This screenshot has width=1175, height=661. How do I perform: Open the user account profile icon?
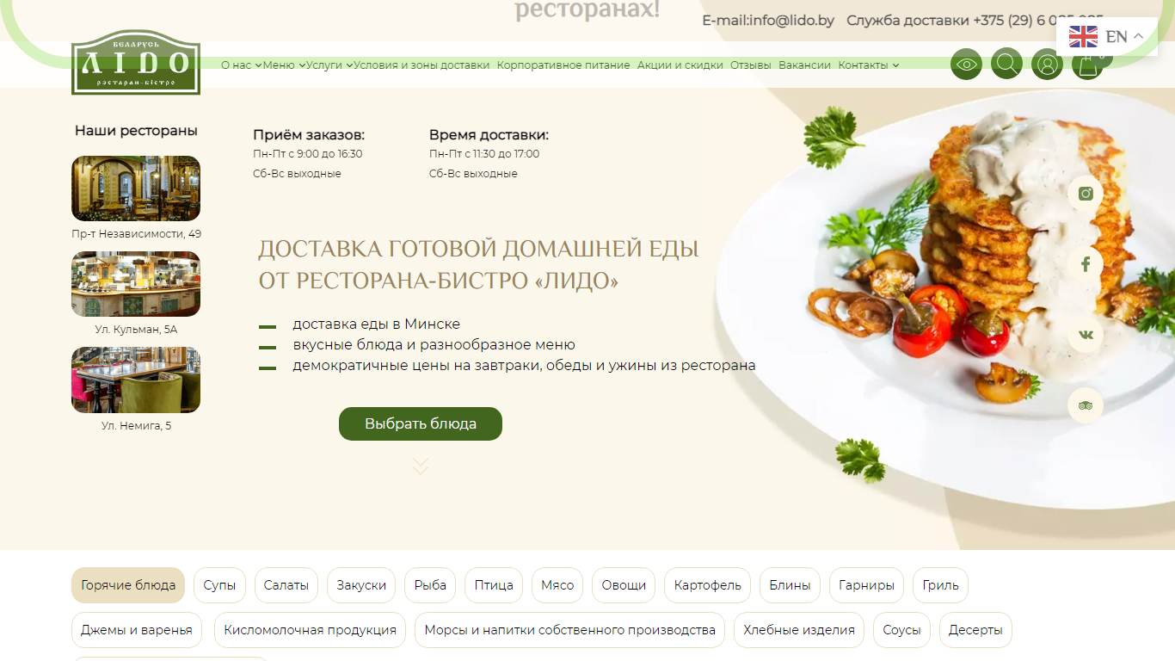(1047, 65)
